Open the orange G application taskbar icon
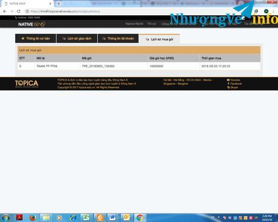Screen dimensions: 278x222 point(100,218)
